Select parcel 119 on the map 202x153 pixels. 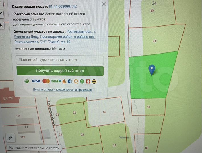23,137
